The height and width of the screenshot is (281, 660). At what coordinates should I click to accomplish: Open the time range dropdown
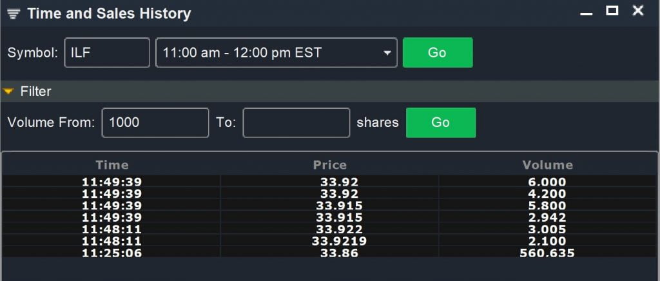[276, 53]
